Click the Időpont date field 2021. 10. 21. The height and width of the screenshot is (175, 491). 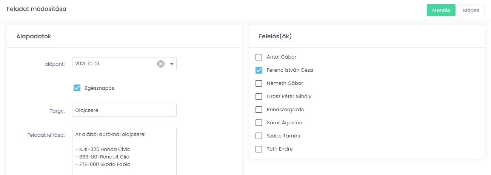pyautogui.click(x=124, y=64)
